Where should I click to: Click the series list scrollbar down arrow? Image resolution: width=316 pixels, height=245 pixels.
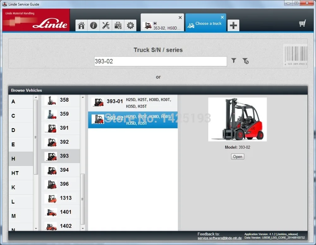point(82,229)
